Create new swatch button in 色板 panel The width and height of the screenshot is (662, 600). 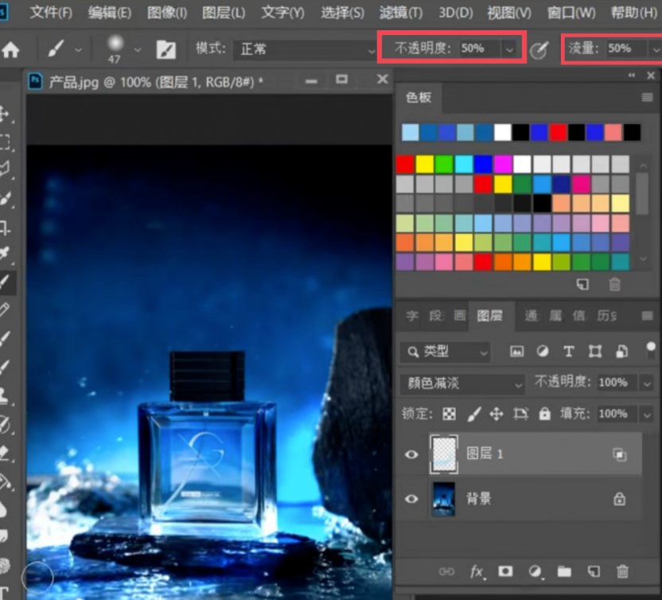582,284
